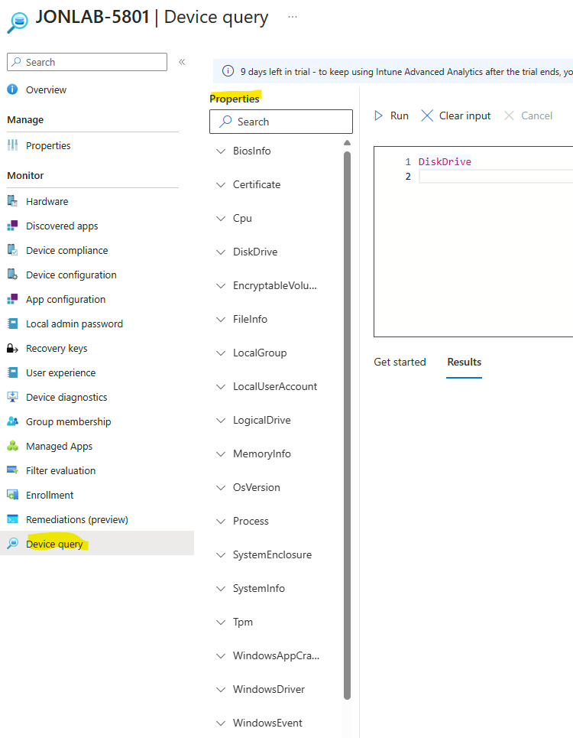Switch to the Get started tab
This screenshot has width=573, height=738.
tap(400, 362)
